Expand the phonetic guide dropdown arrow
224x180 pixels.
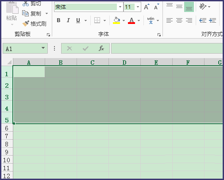coord(158,20)
